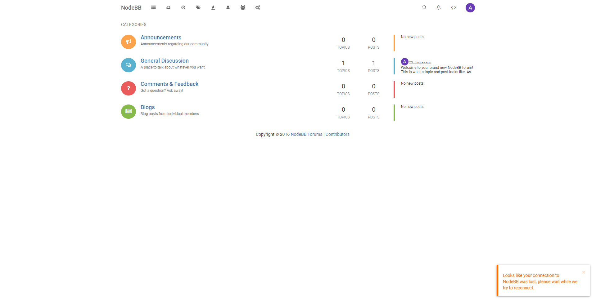
Task: Expand the user avatar menu
Action: coord(470,8)
